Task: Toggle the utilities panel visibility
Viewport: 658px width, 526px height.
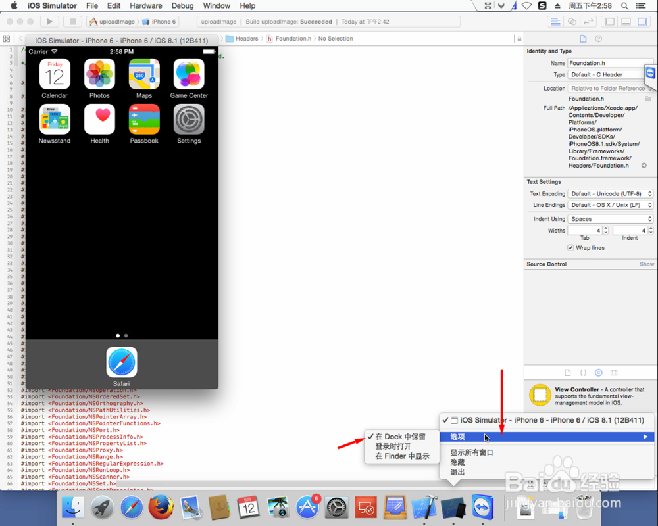Action: click(x=642, y=21)
